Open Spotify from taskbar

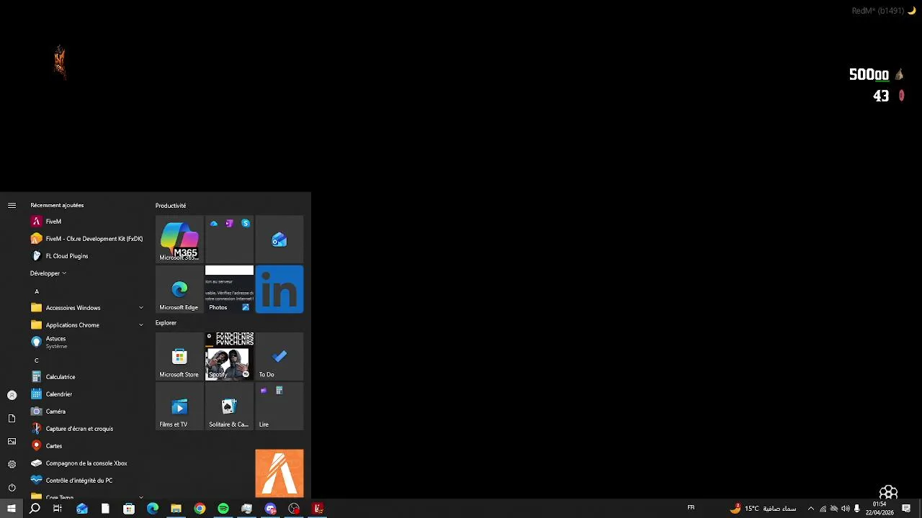223,509
